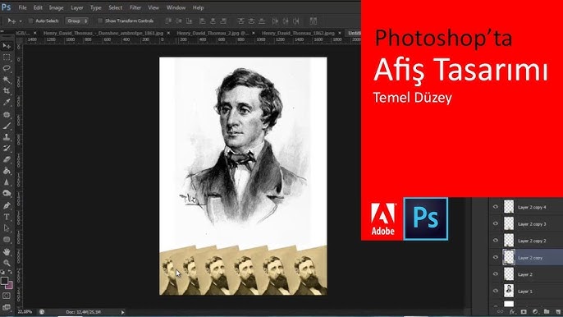Open the Layer menu
The height and width of the screenshot is (317, 563).
point(77,7)
